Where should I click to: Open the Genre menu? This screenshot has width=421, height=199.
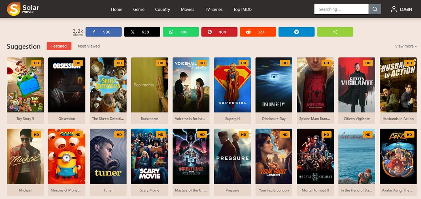[139, 9]
